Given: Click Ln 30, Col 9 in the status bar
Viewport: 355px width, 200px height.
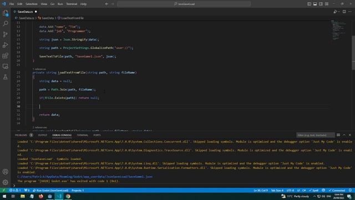Looking at the screenshot, I should (261, 190).
